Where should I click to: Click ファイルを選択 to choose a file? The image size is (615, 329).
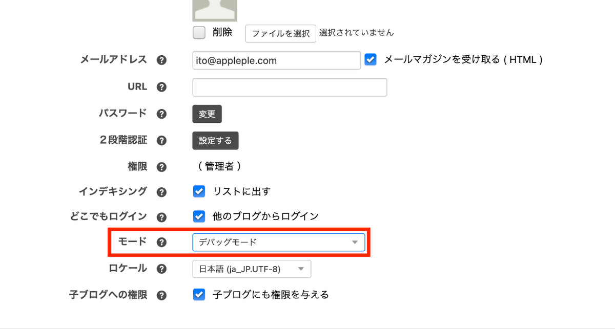[x=280, y=34]
